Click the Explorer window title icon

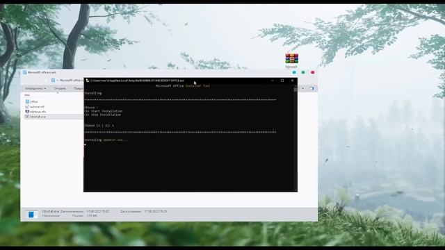pos(25,72)
